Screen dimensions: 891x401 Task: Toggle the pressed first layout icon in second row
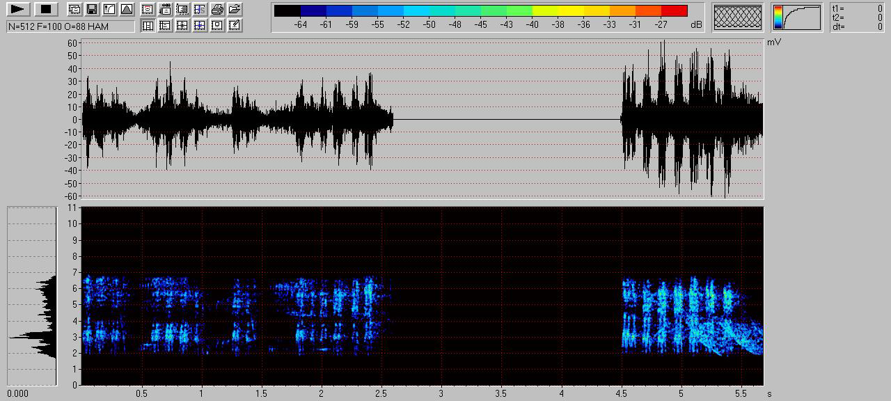148,25
